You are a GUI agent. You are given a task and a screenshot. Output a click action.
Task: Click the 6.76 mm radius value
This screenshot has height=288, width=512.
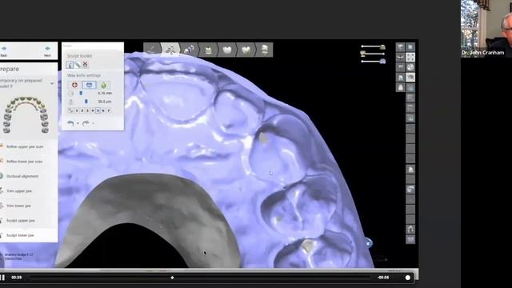click(105, 93)
